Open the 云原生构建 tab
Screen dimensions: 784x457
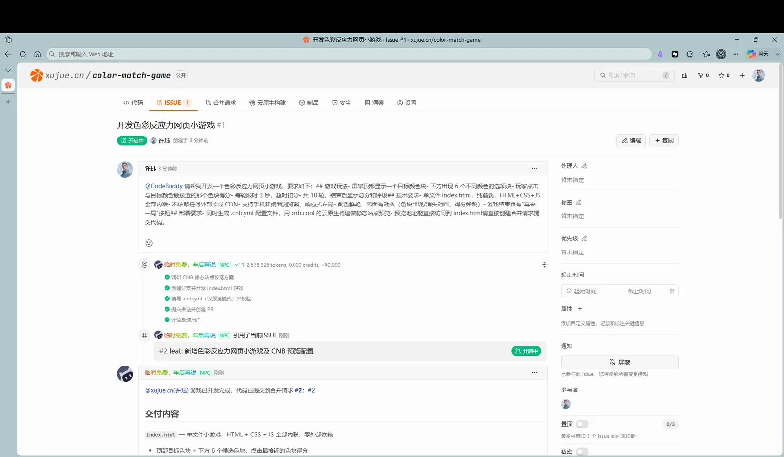tap(268, 103)
